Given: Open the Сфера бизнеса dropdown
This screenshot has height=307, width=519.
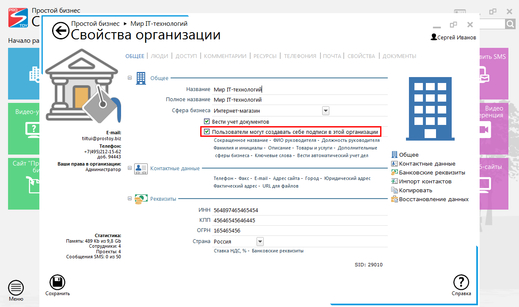Looking at the screenshot, I should (326, 111).
